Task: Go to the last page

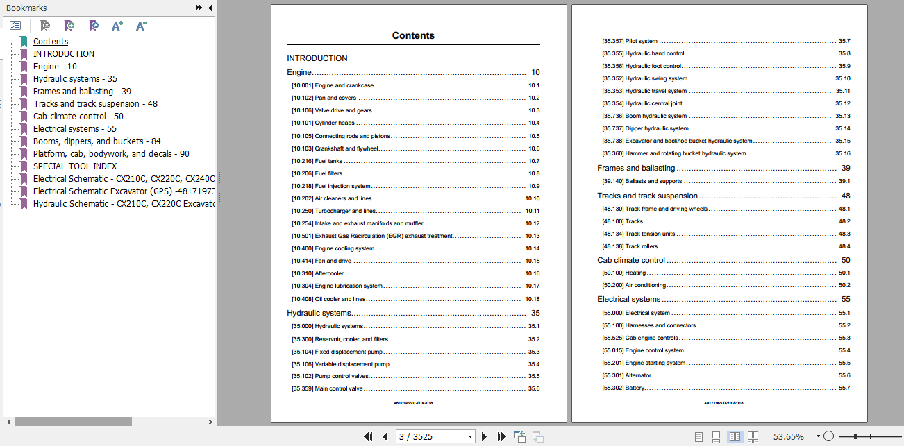Action: 501,436
